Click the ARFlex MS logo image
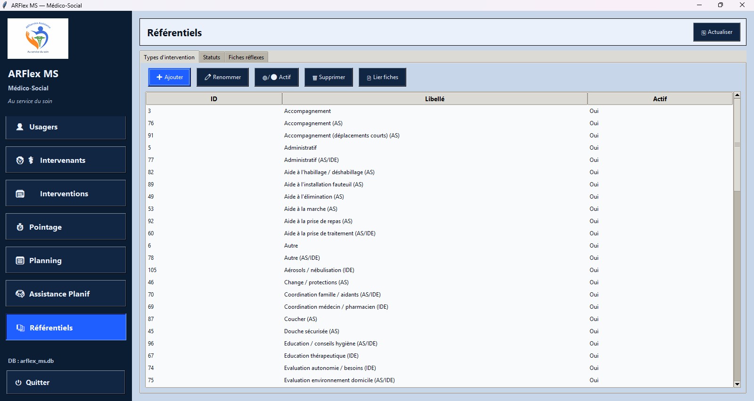Image resolution: width=754 pixels, height=401 pixels. [38, 39]
